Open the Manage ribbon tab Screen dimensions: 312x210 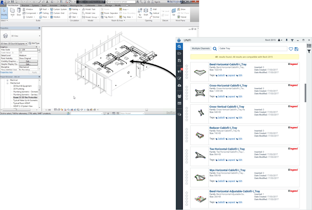point(108,5)
